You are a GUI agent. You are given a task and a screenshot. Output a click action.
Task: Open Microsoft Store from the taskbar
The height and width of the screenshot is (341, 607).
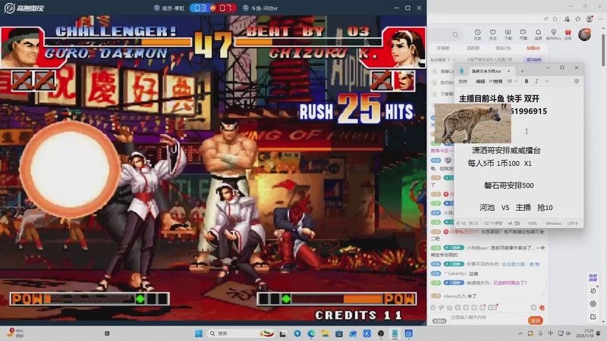coord(339,333)
